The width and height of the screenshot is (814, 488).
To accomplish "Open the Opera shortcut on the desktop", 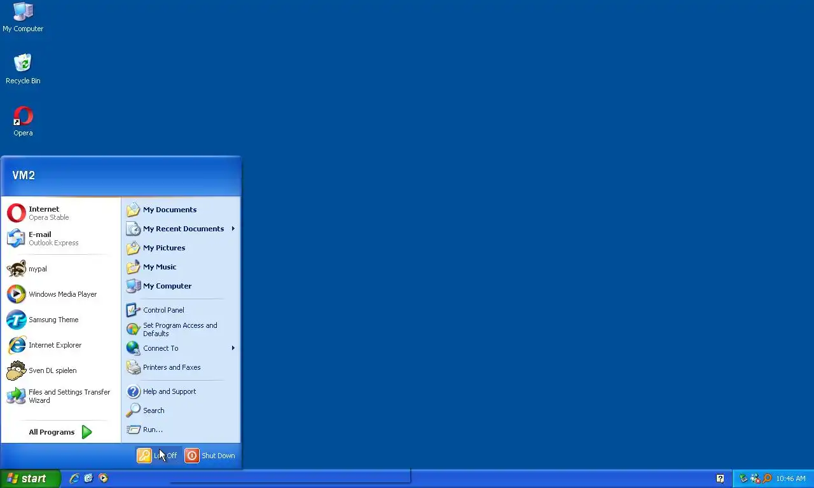I will coord(23,121).
